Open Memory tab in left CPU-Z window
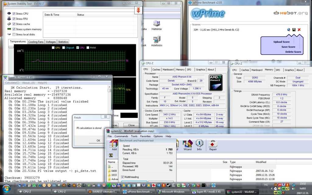Screen dimensions: 312x195 point(180,70)
